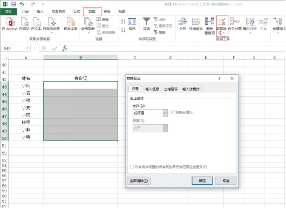
Task: Click the Undo arrow
Action: pos(22,4)
